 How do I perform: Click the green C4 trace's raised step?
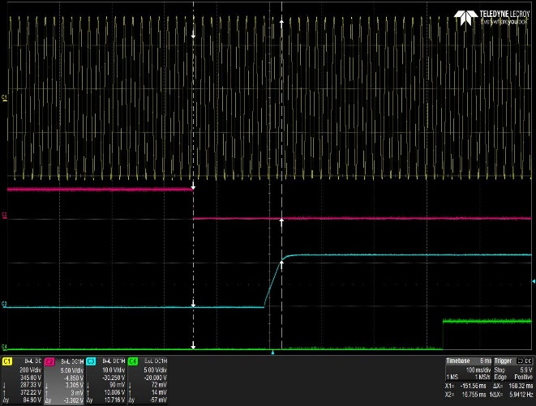click(x=485, y=322)
